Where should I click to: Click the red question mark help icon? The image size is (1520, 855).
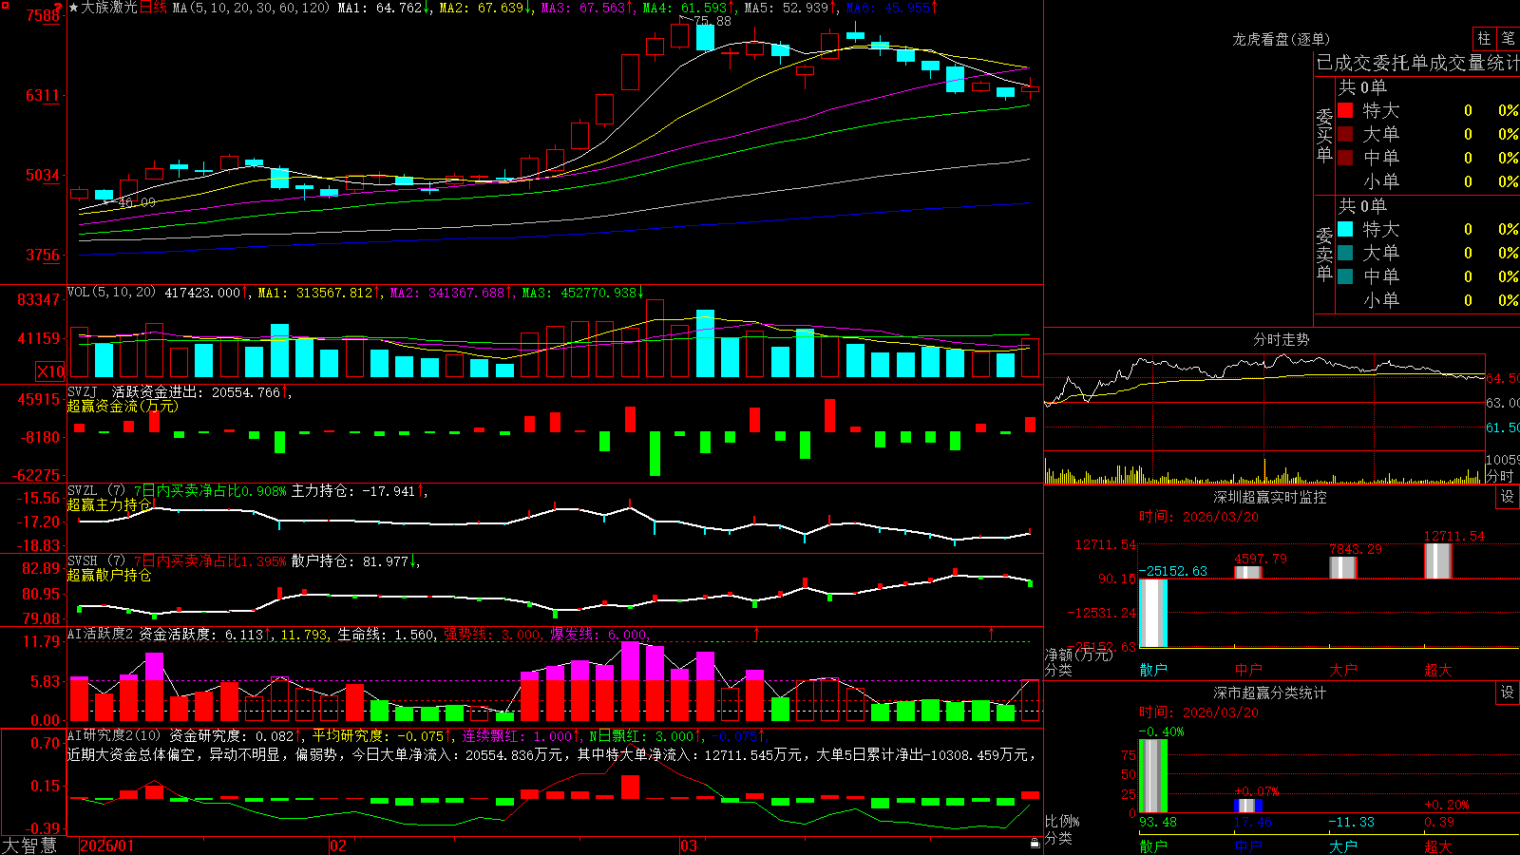click(59, 6)
